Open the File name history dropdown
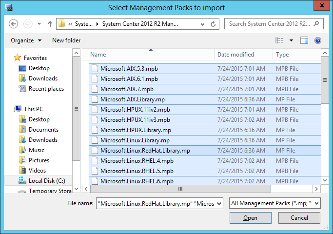The width and height of the screenshot is (333, 234). (x=219, y=204)
